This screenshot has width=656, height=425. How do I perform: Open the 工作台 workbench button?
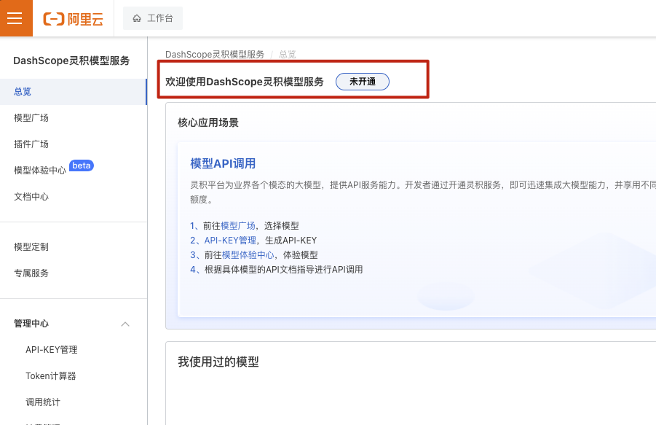click(x=153, y=18)
